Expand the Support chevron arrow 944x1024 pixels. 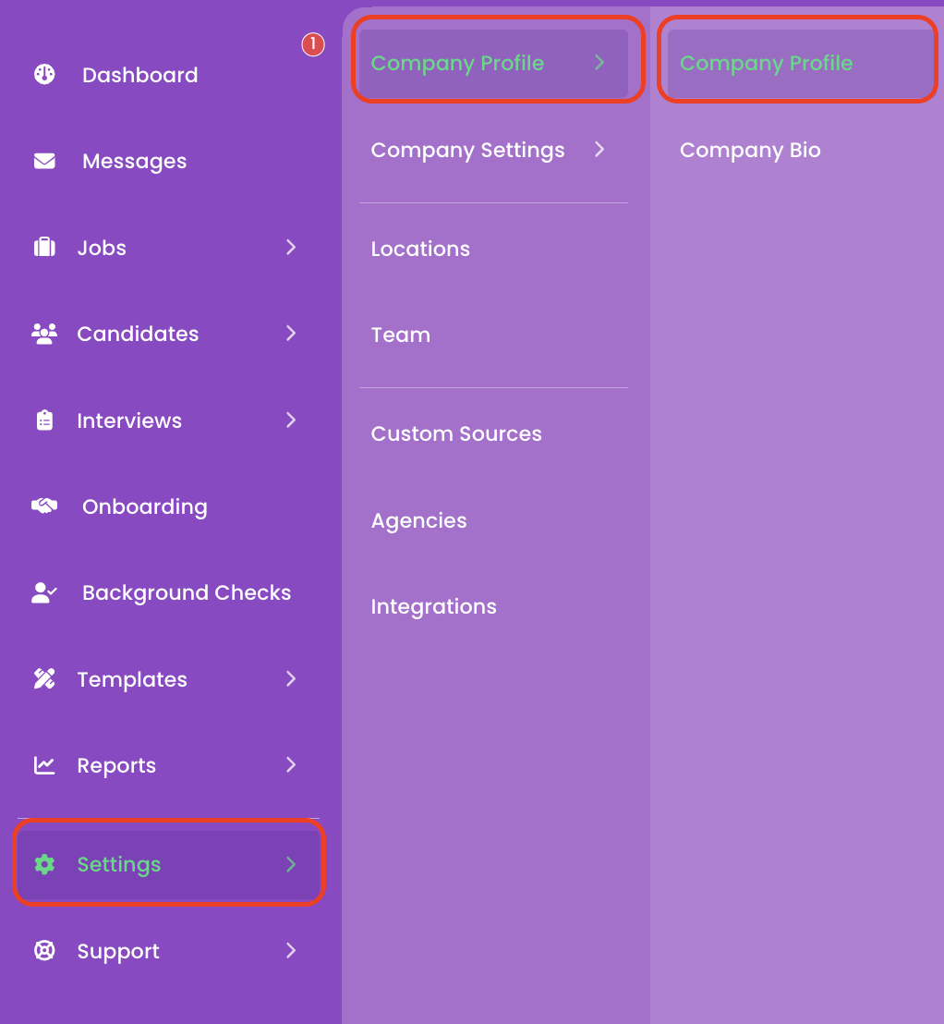pyautogui.click(x=291, y=950)
